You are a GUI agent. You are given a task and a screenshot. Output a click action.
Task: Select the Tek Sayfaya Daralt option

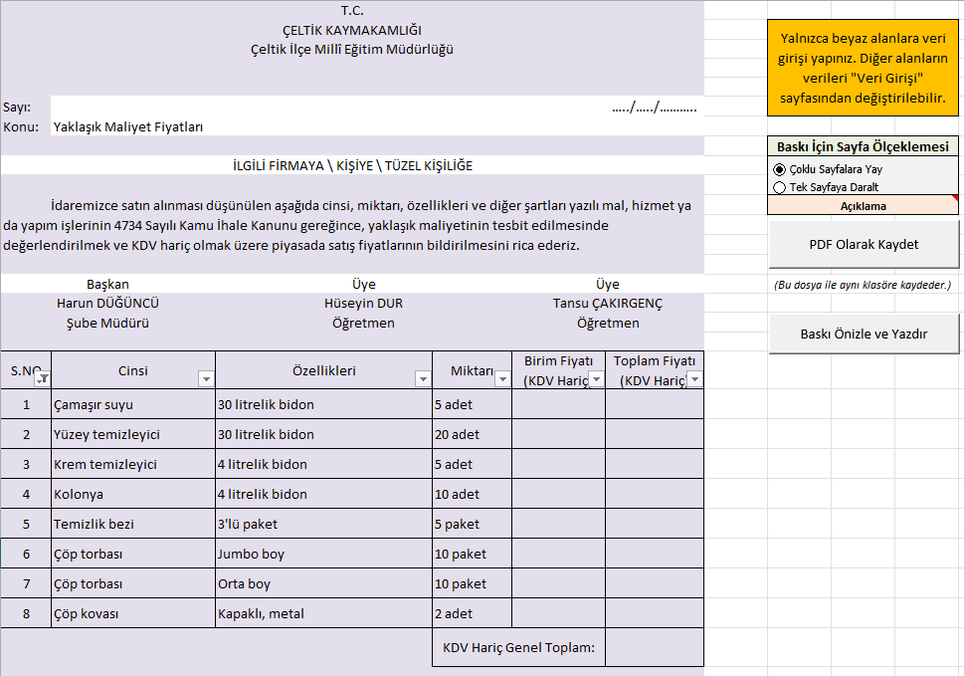(x=826, y=187)
